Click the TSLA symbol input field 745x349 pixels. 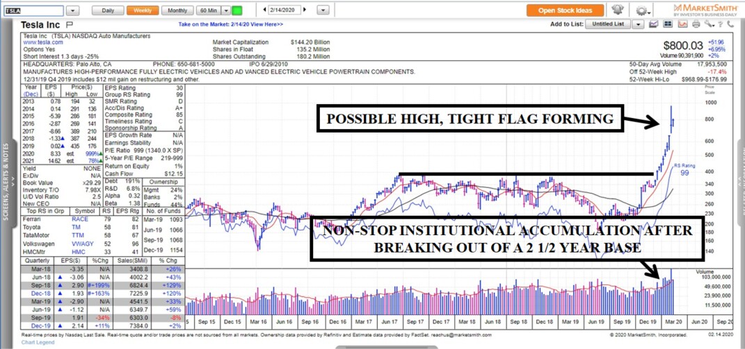coord(33,10)
